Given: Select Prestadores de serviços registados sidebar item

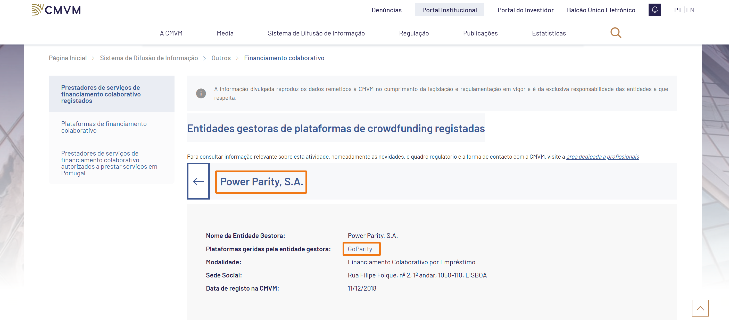Looking at the screenshot, I should (112, 94).
